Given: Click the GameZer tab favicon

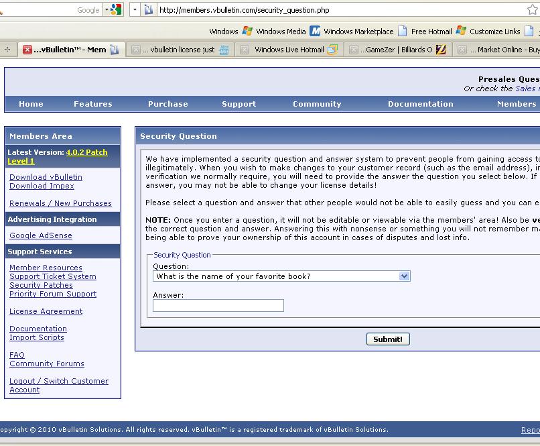Looking at the screenshot, I should tap(441, 50).
